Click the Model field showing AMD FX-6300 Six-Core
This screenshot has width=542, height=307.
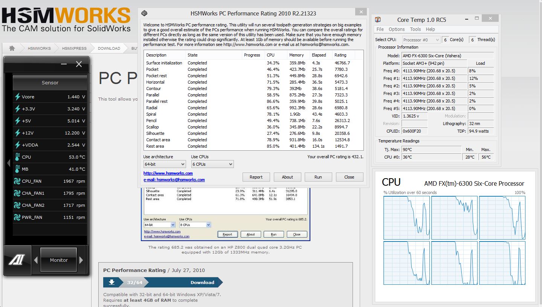click(x=447, y=56)
